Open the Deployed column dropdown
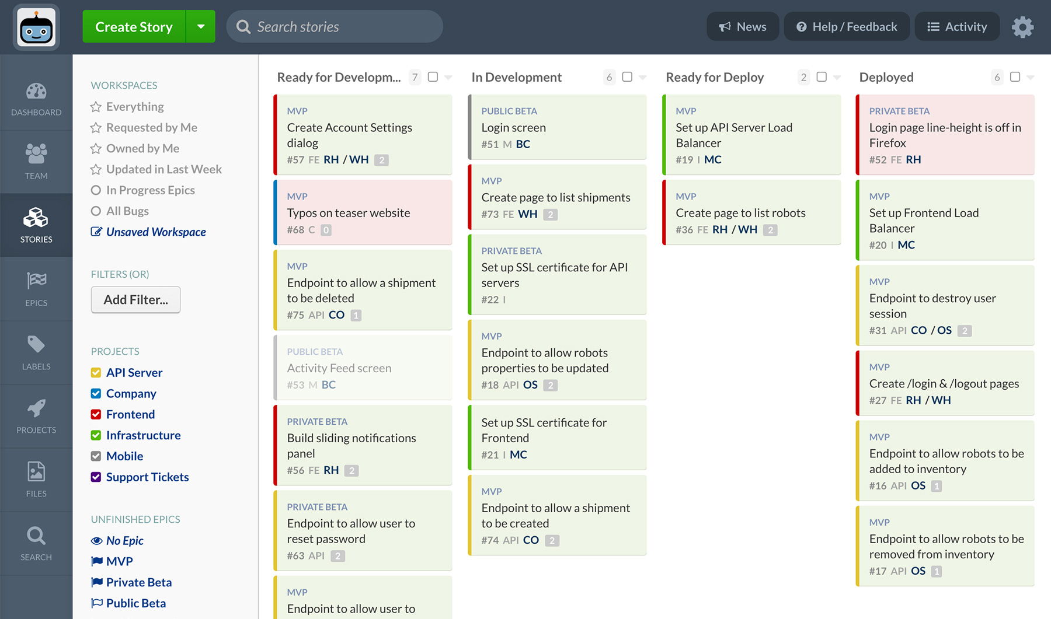This screenshot has width=1051, height=619. [1032, 77]
